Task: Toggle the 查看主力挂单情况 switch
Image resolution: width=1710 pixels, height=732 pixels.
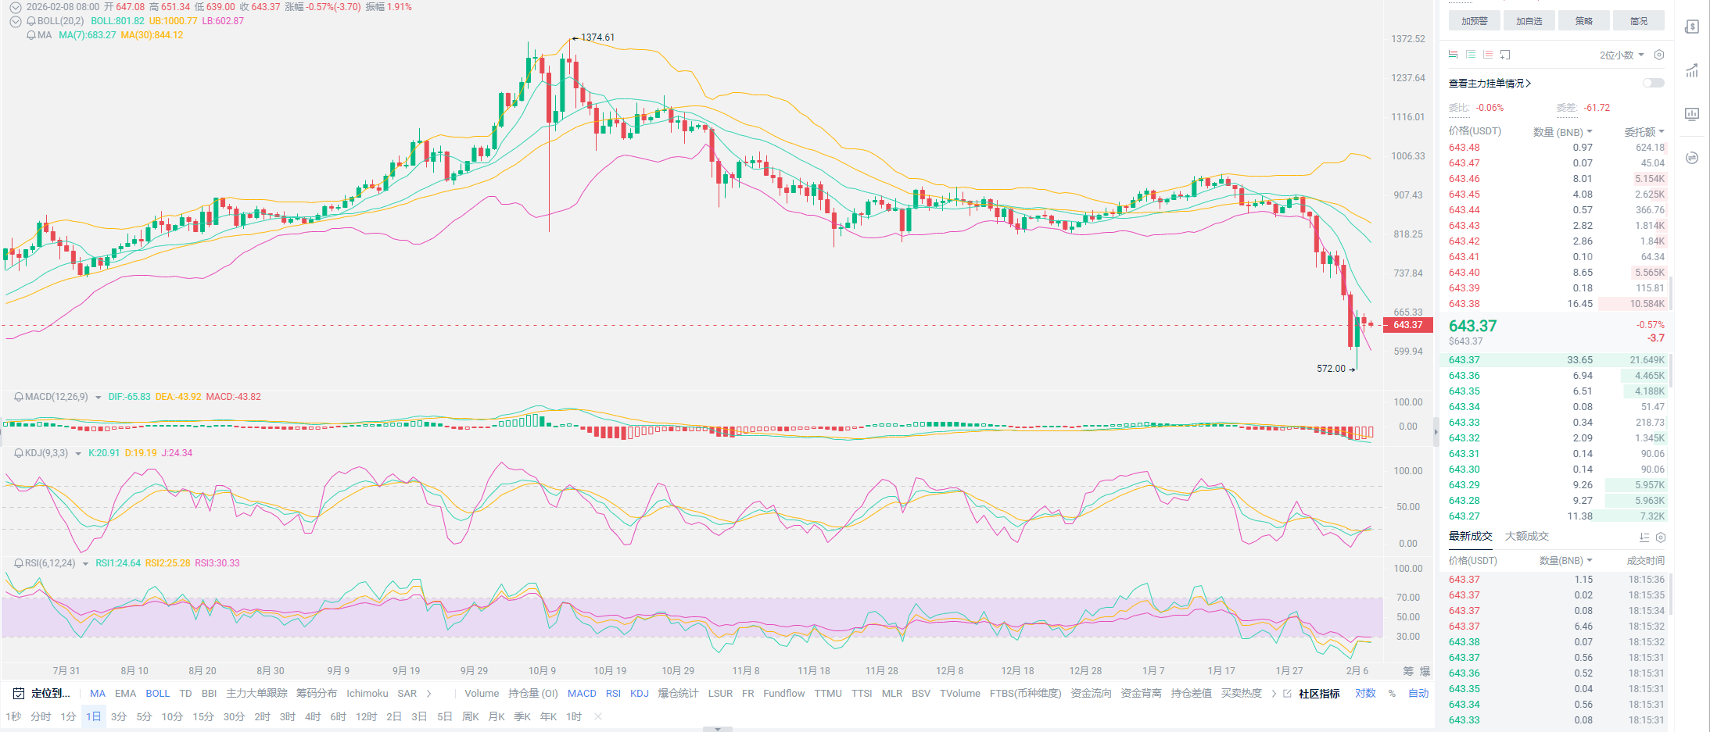Action: (x=1653, y=83)
